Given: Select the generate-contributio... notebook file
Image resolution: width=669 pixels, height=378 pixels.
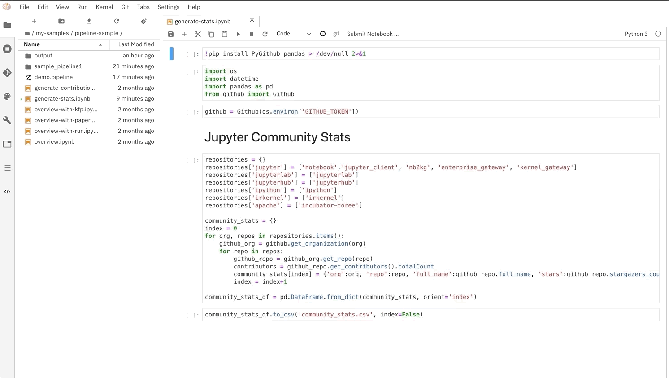Looking at the screenshot, I should (x=89, y=88).
